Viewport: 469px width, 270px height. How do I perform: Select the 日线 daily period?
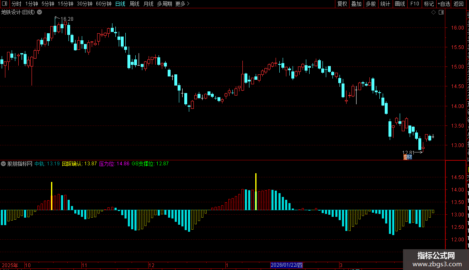[120, 4]
